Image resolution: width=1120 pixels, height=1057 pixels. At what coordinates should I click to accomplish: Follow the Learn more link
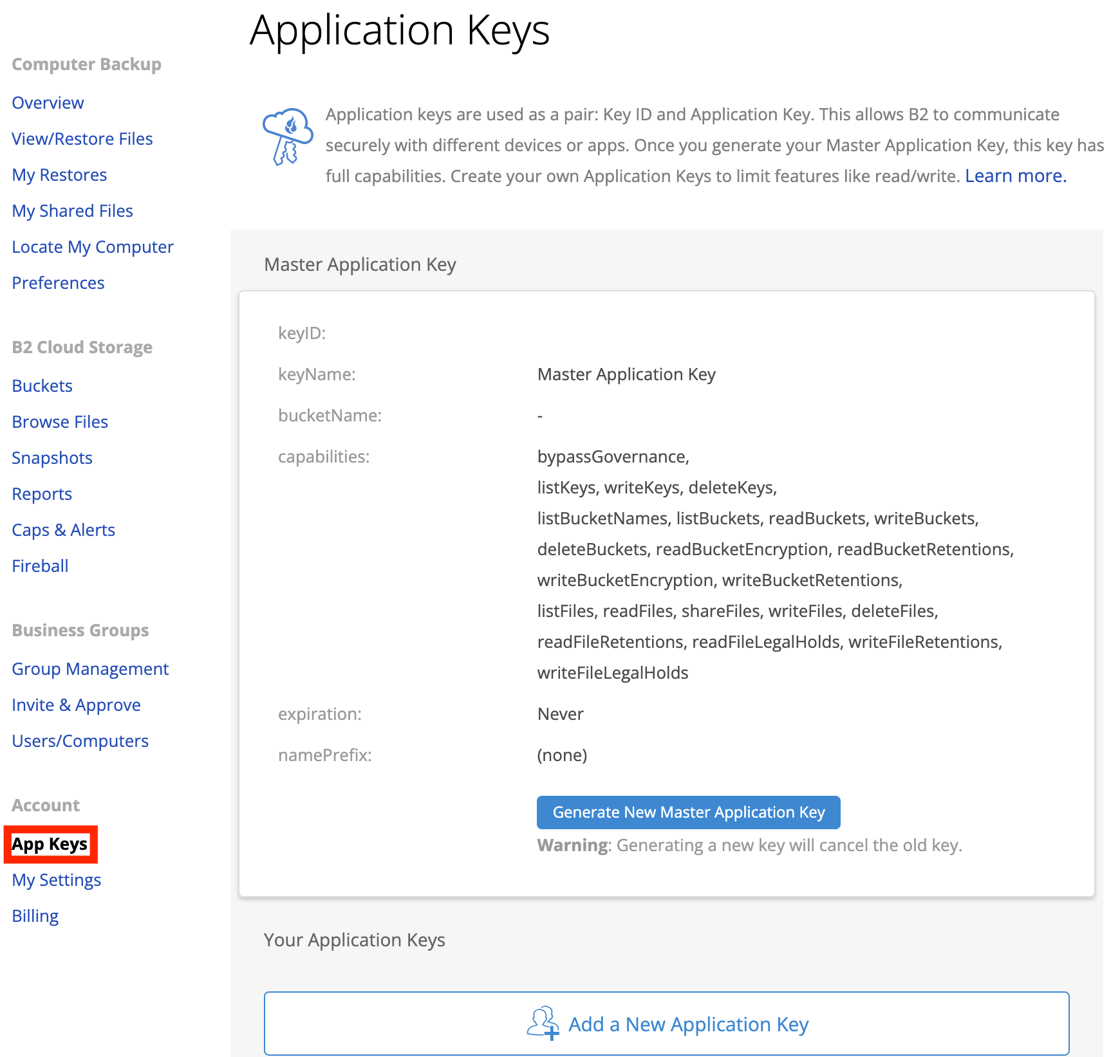click(1016, 176)
